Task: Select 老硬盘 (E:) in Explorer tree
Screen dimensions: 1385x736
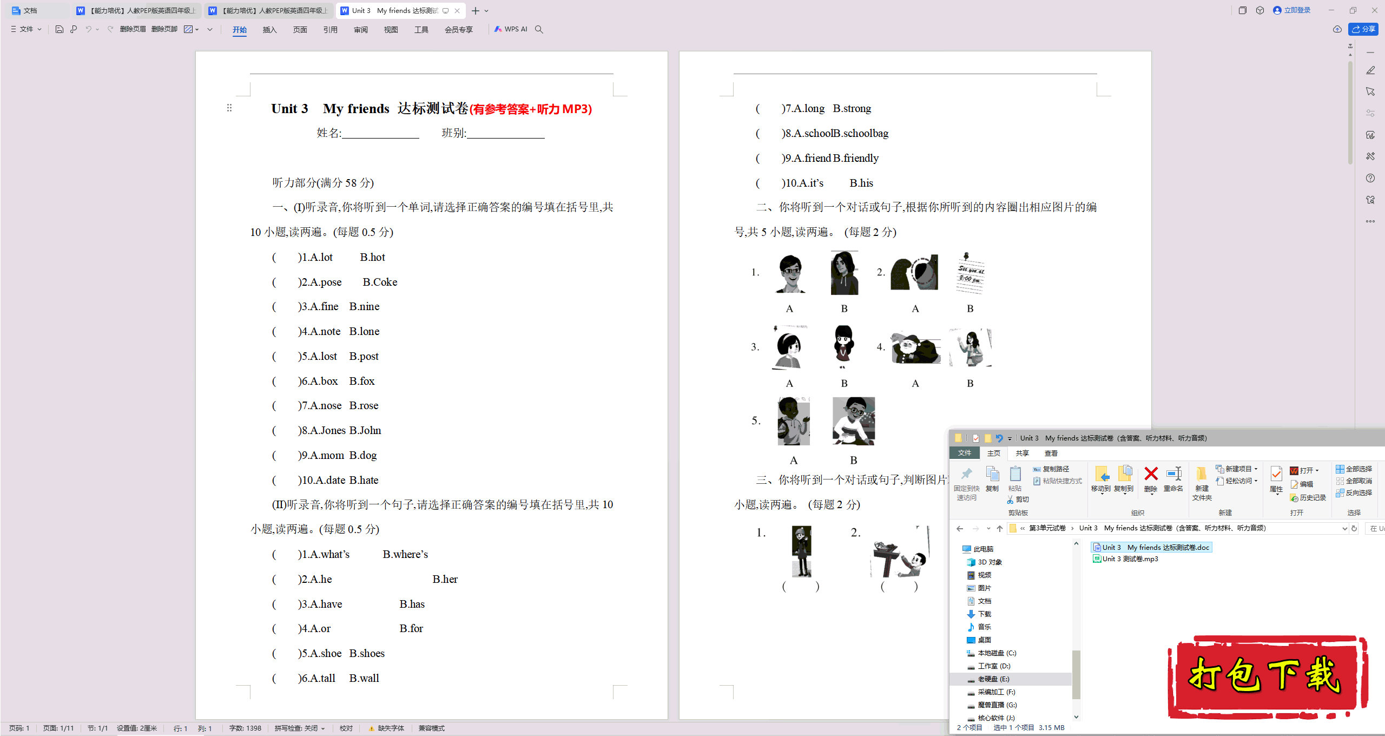Action: pyautogui.click(x=993, y=679)
